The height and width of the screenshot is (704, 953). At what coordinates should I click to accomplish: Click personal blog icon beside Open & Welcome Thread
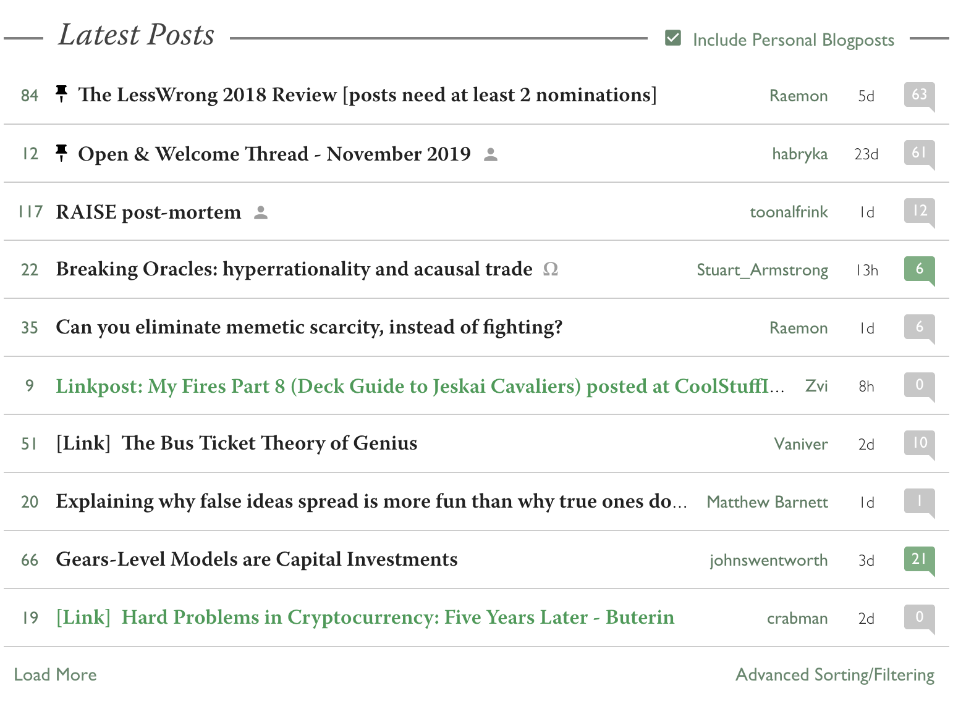tap(491, 154)
